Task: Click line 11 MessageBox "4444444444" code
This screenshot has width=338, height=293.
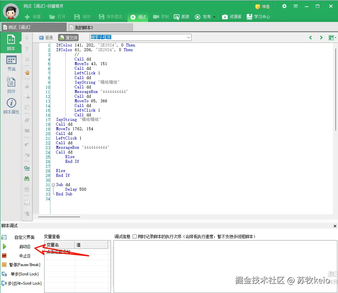Action: pyautogui.click(x=101, y=92)
